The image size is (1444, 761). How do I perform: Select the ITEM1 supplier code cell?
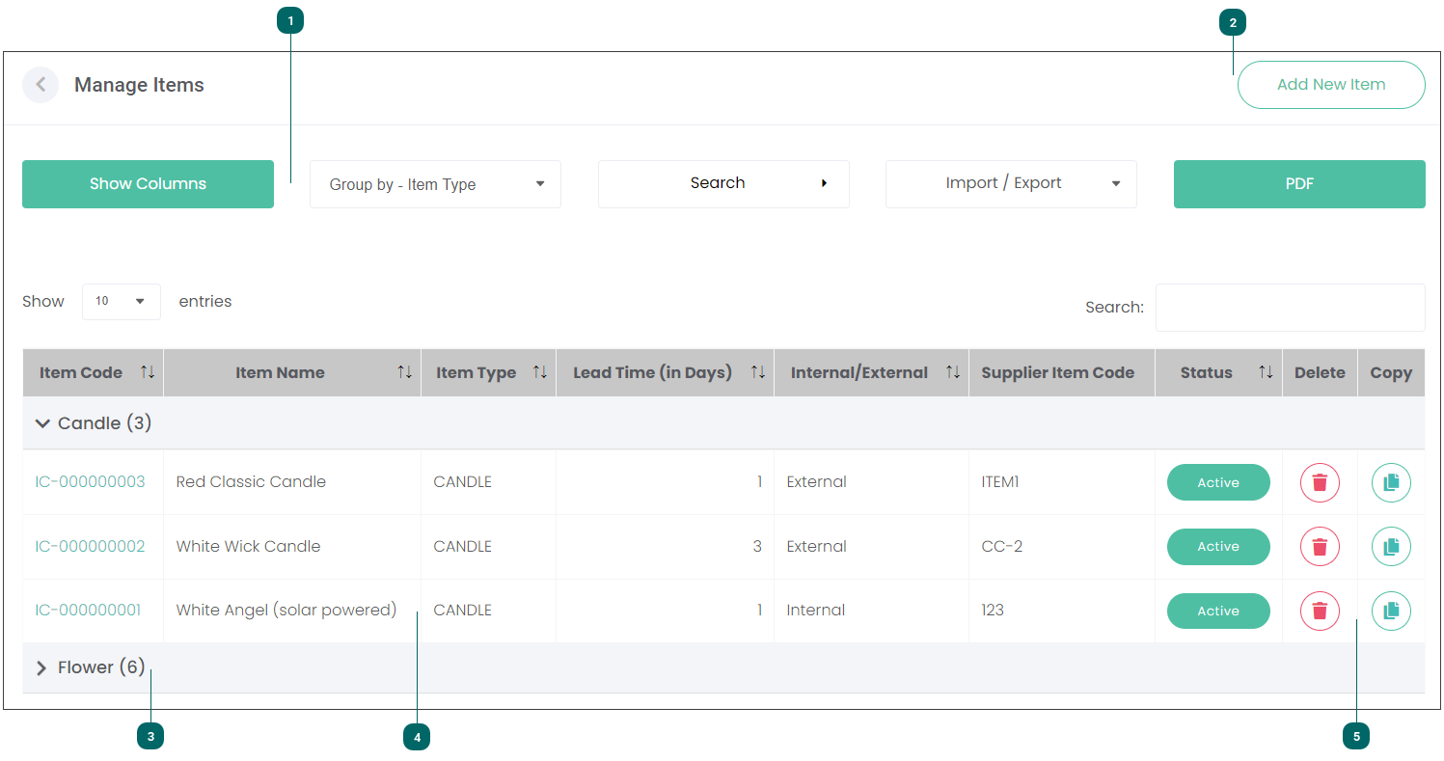[1062, 482]
